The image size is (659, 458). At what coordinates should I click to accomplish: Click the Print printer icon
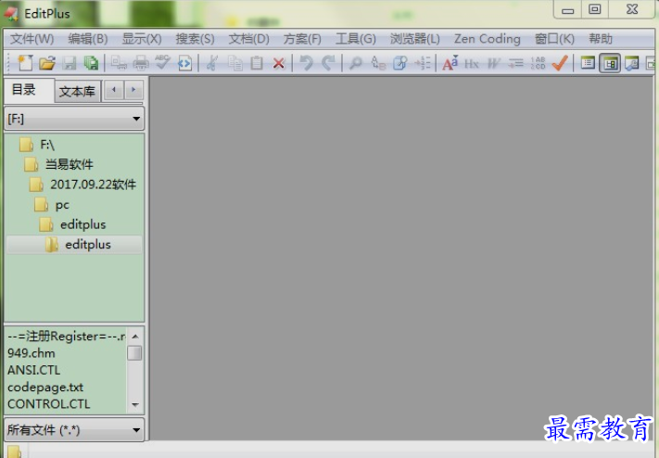pos(141,63)
